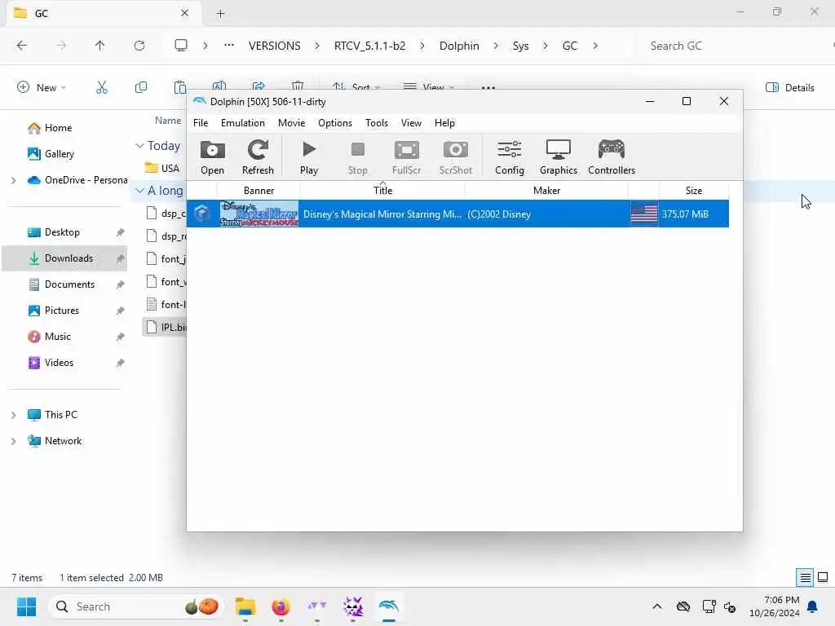Switch to large icons view in Explorer
835x626 pixels.
point(823,578)
